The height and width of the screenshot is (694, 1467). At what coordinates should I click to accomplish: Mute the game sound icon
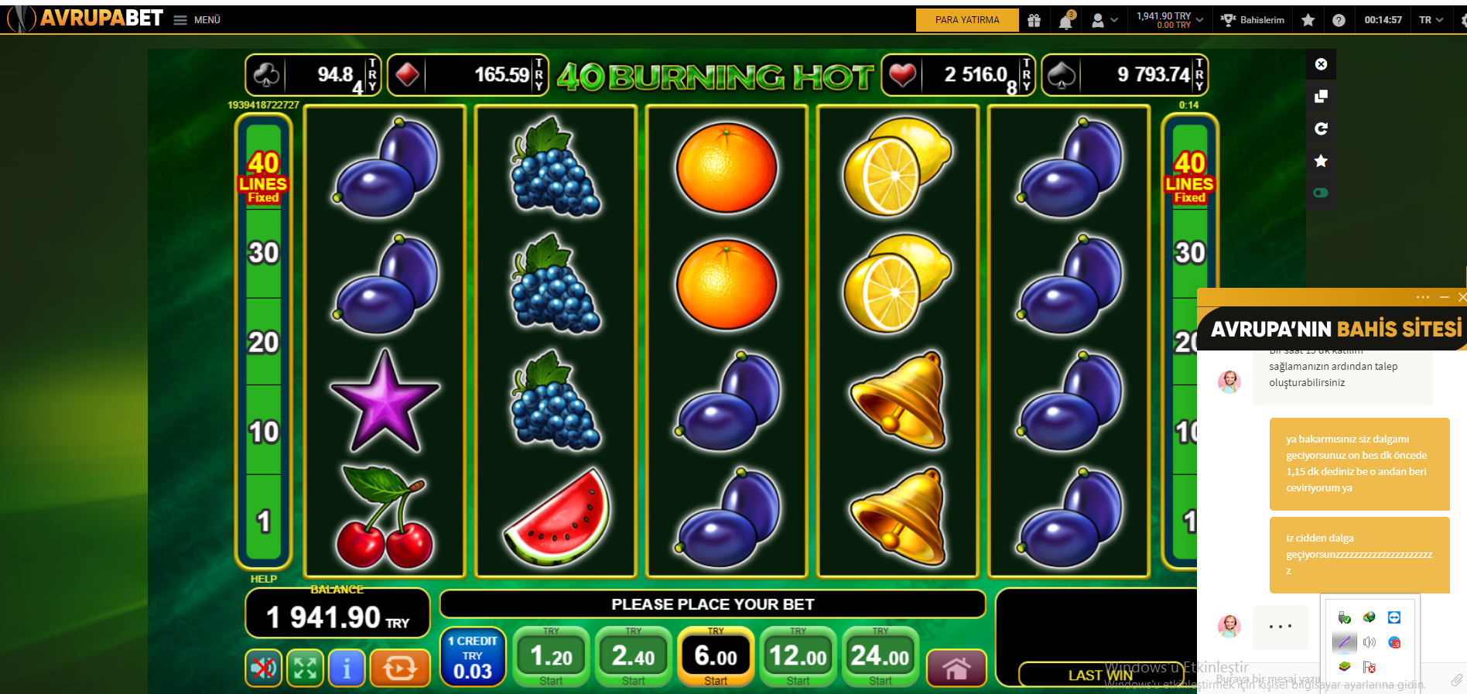coord(264,668)
